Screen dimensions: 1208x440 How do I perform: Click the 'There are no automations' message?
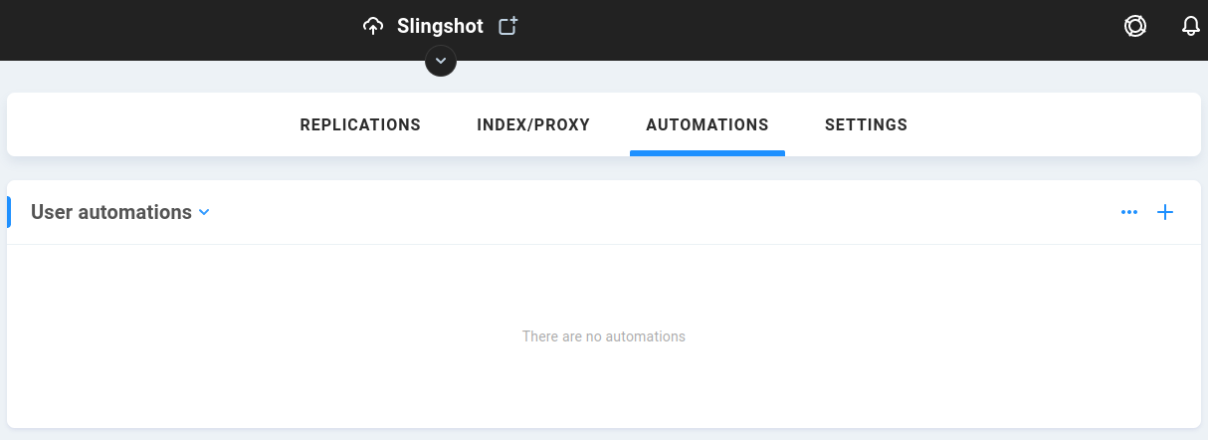[604, 336]
